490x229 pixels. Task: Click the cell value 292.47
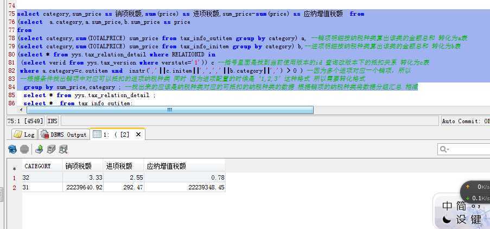[x=123, y=187]
